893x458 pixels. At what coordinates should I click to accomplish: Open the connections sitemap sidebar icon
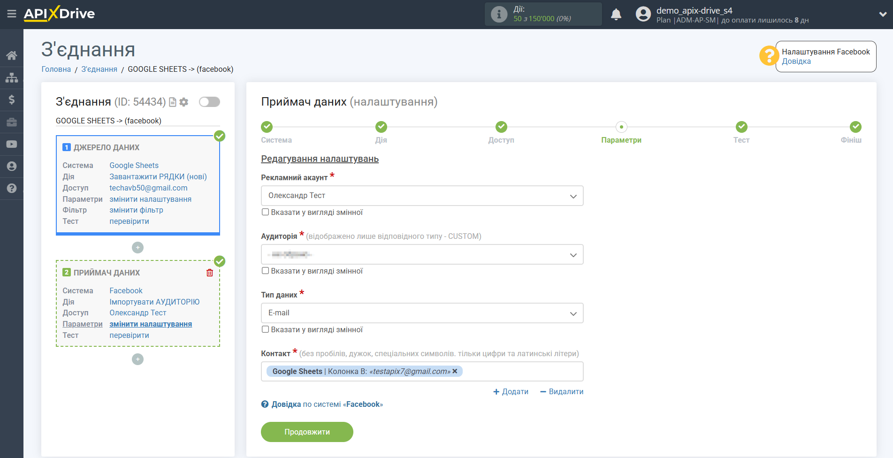[12, 77]
